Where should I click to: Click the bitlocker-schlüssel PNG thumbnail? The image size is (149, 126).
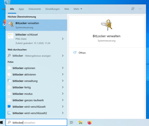tap(10, 36)
